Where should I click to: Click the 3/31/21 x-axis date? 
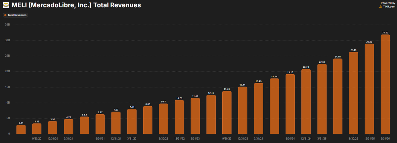[x=68, y=139]
